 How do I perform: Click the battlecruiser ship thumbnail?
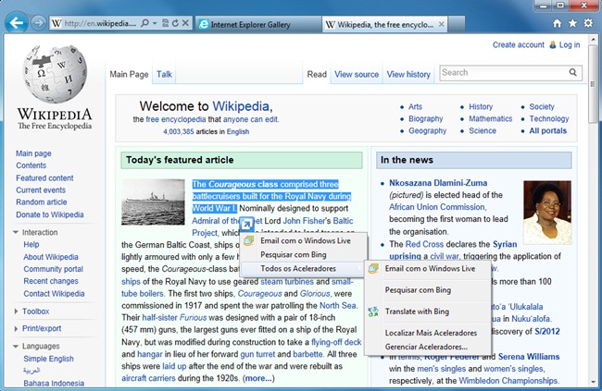coord(153,202)
